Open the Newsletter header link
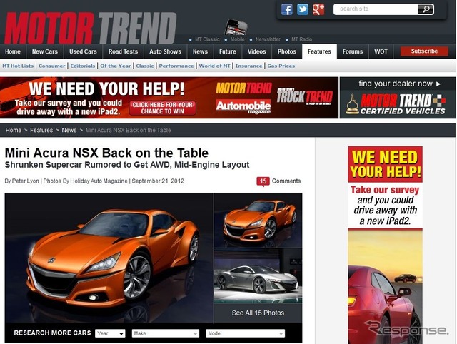Image resolution: width=457 pixels, height=344 pixels. (x=268, y=39)
